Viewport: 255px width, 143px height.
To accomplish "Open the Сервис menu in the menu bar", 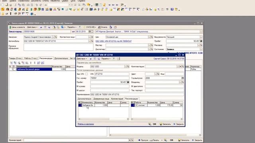I will click(x=65, y=1).
